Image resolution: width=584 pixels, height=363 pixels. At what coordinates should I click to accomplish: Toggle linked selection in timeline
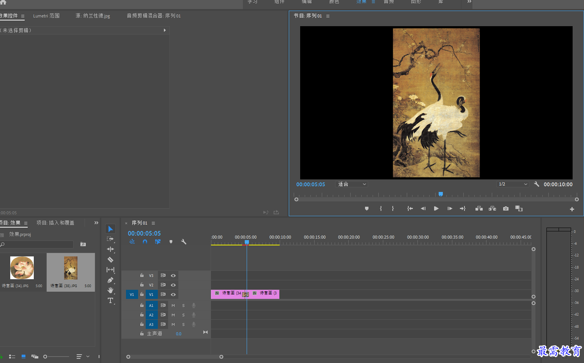(158, 242)
